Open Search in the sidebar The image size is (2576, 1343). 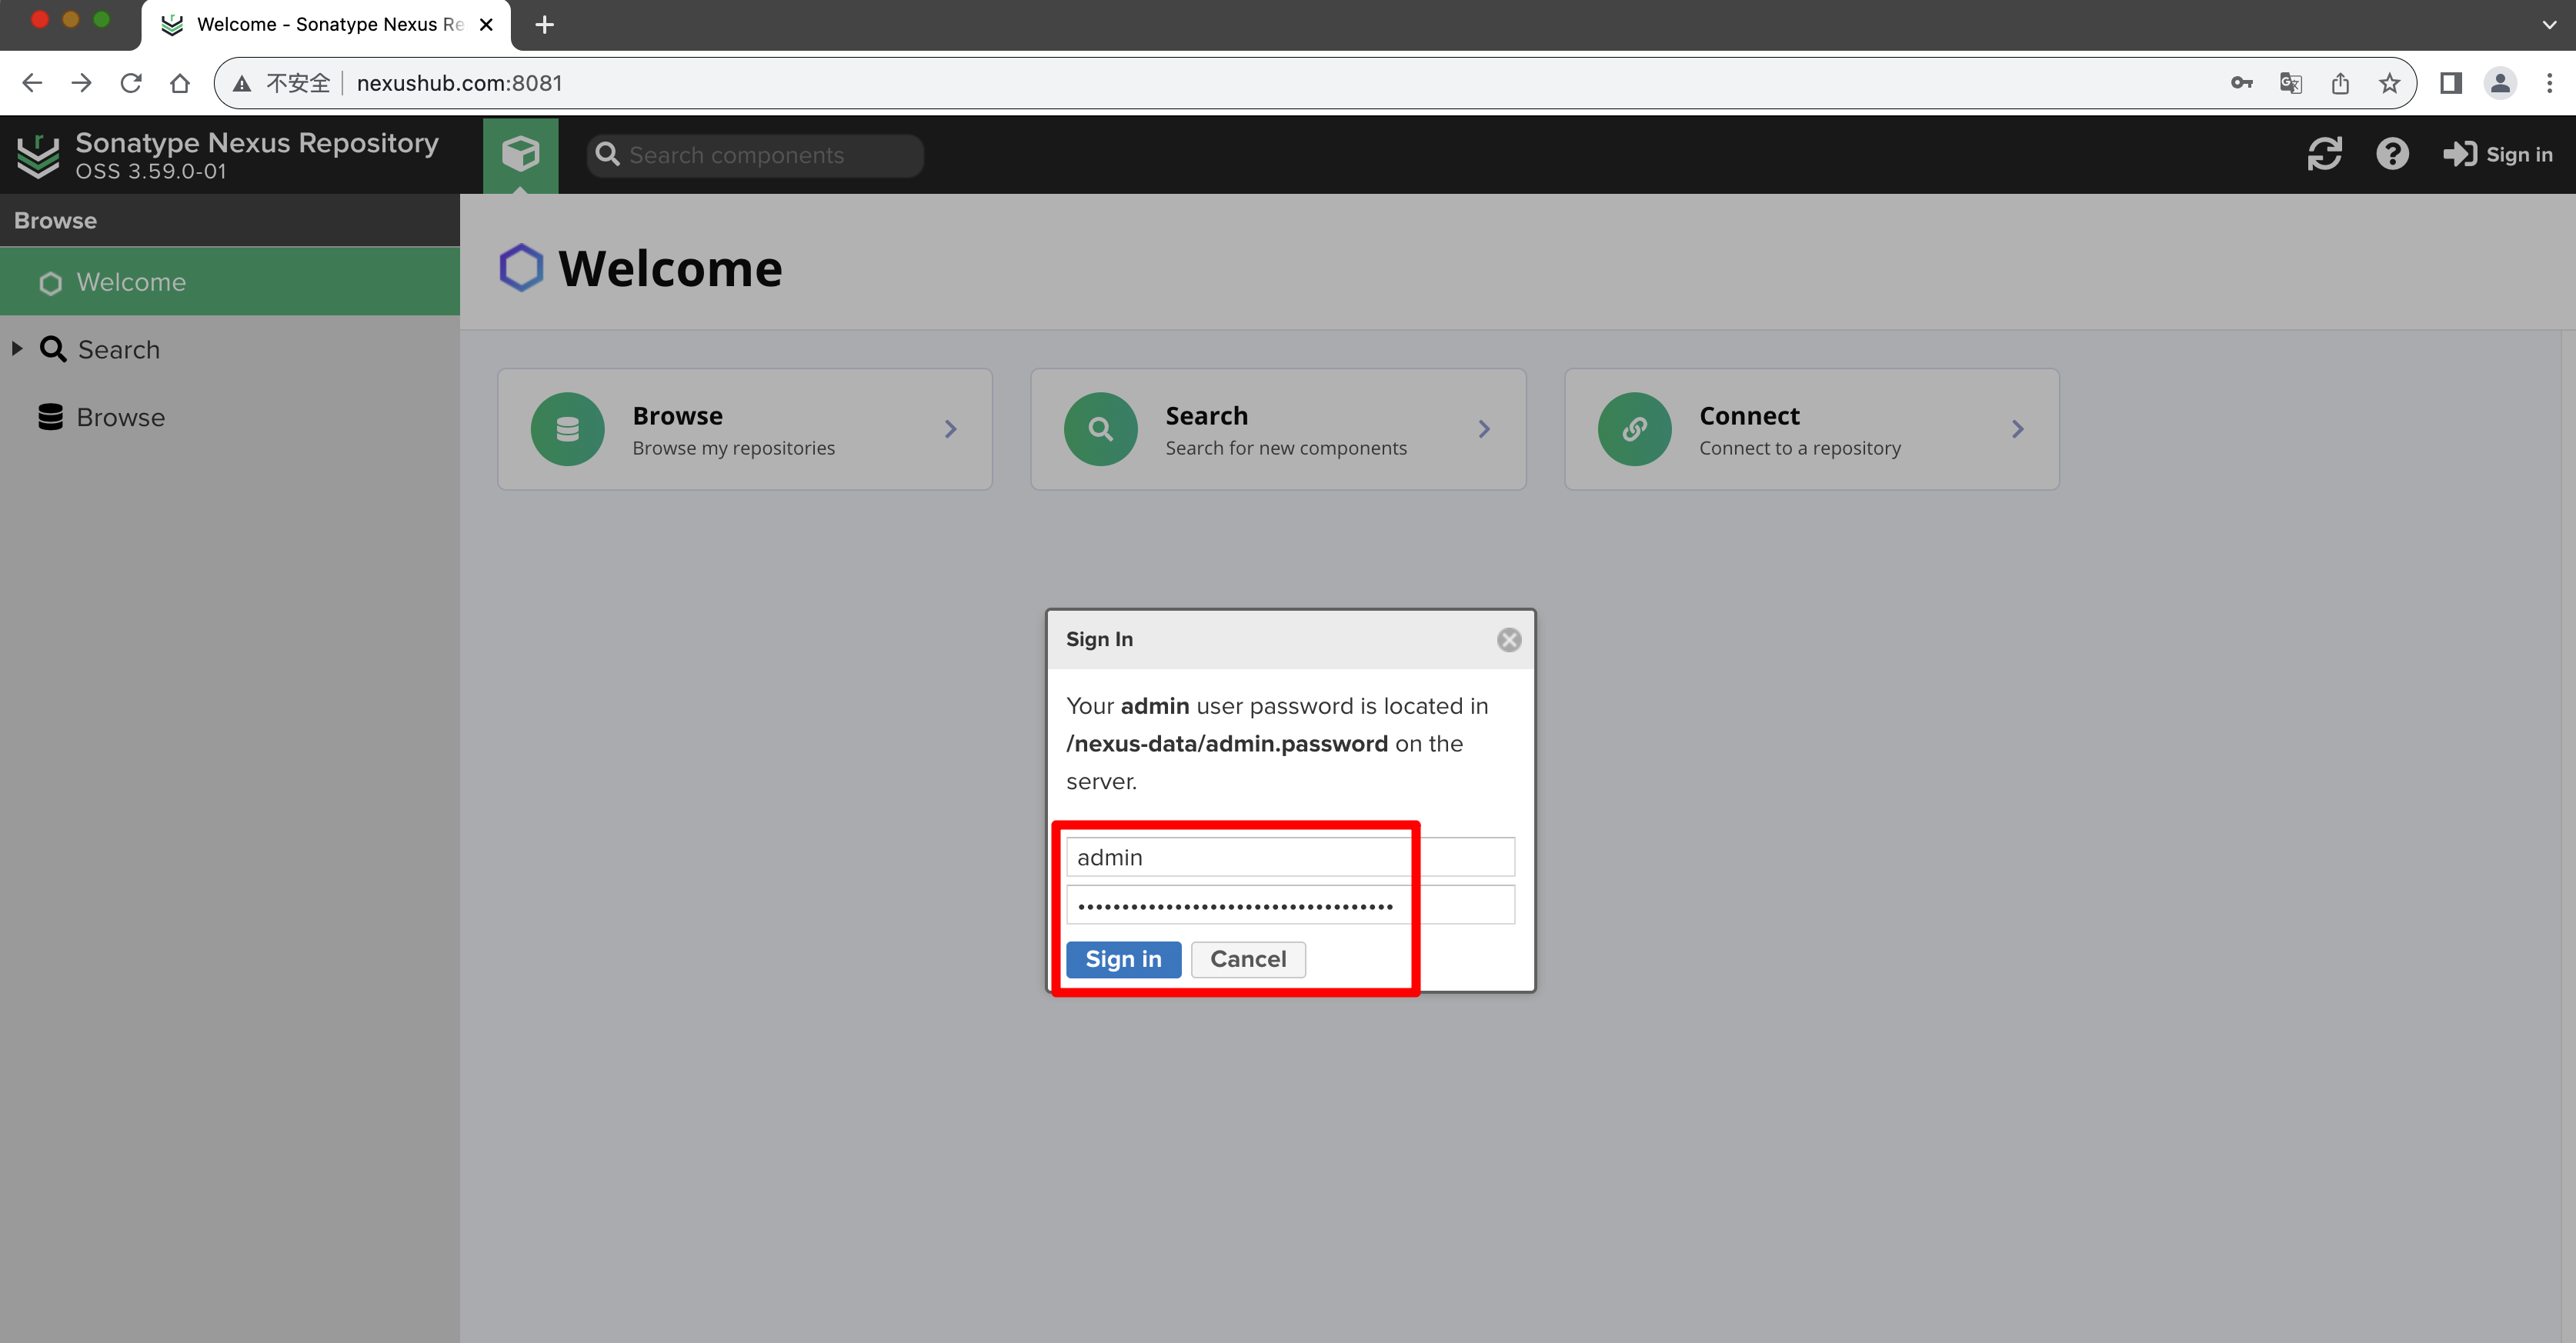pyautogui.click(x=118, y=349)
